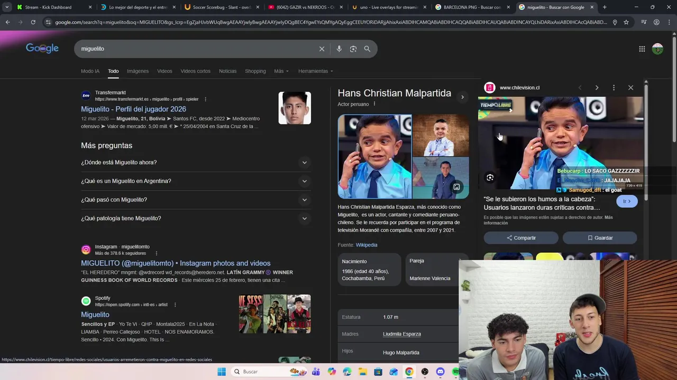Select the Shopping search tab
Viewport: 677px width, 380px height.
(x=255, y=71)
